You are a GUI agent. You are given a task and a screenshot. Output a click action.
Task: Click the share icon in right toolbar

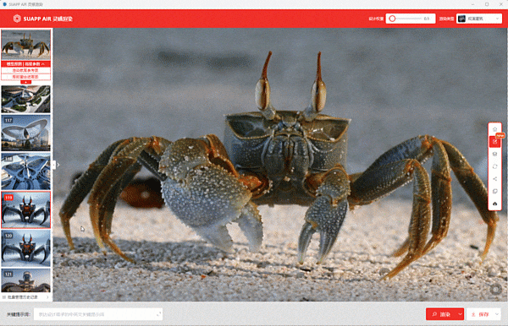tap(494, 179)
